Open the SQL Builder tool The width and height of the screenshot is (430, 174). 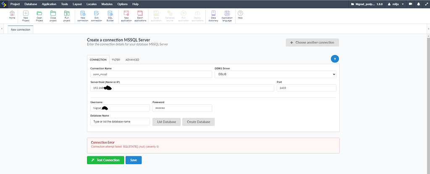point(110,15)
